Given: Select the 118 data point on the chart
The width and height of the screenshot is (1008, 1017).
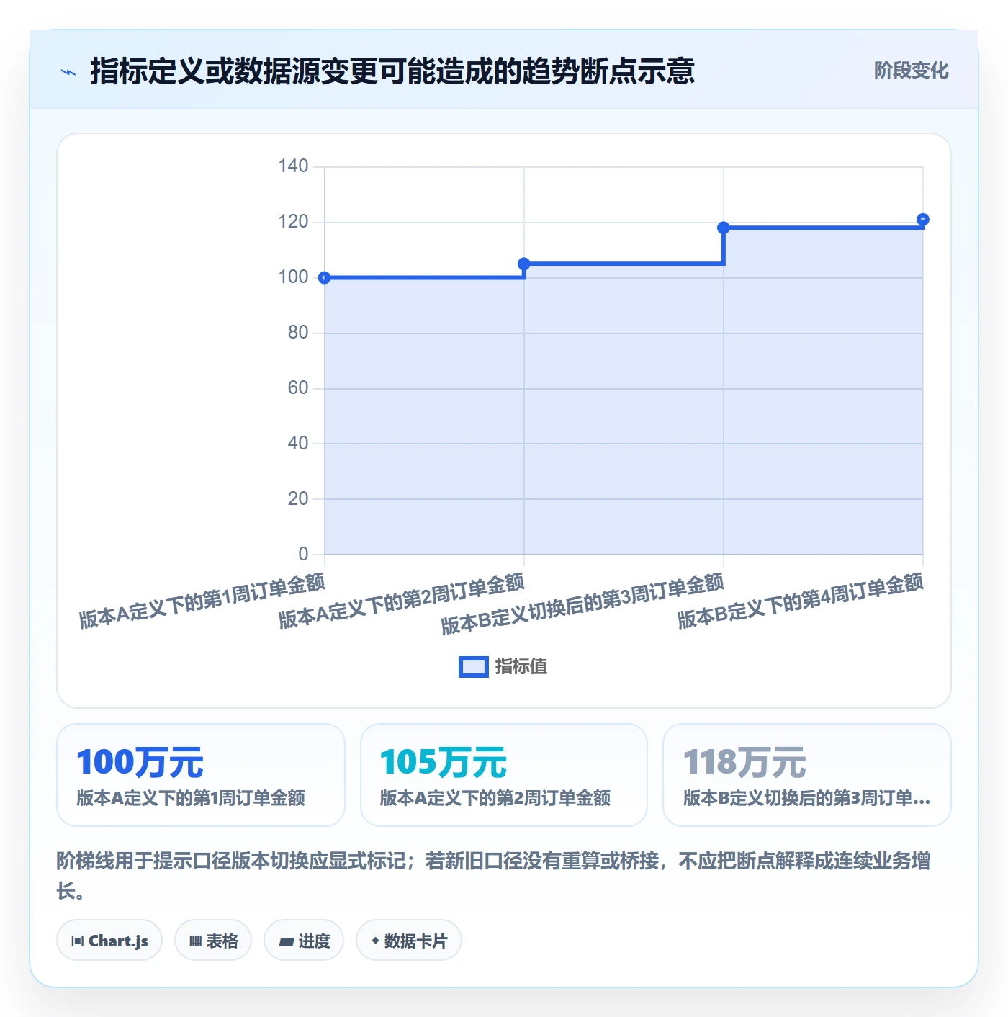Looking at the screenshot, I should [x=724, y=228].
